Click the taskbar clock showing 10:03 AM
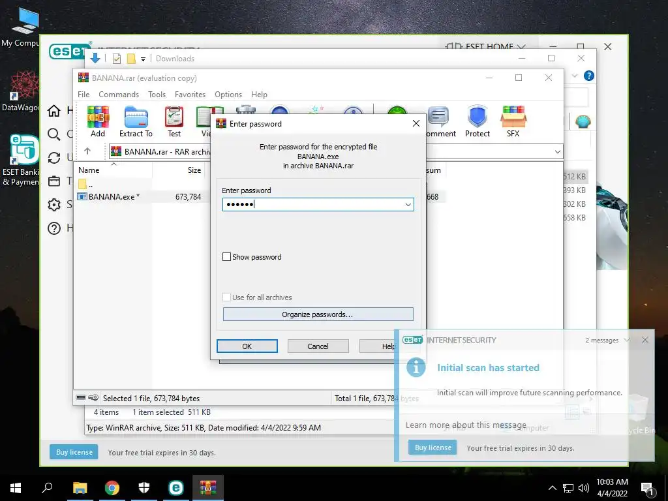 612,488
